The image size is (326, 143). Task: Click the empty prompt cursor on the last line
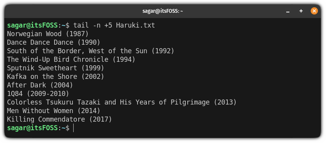(x=74, y=128)
